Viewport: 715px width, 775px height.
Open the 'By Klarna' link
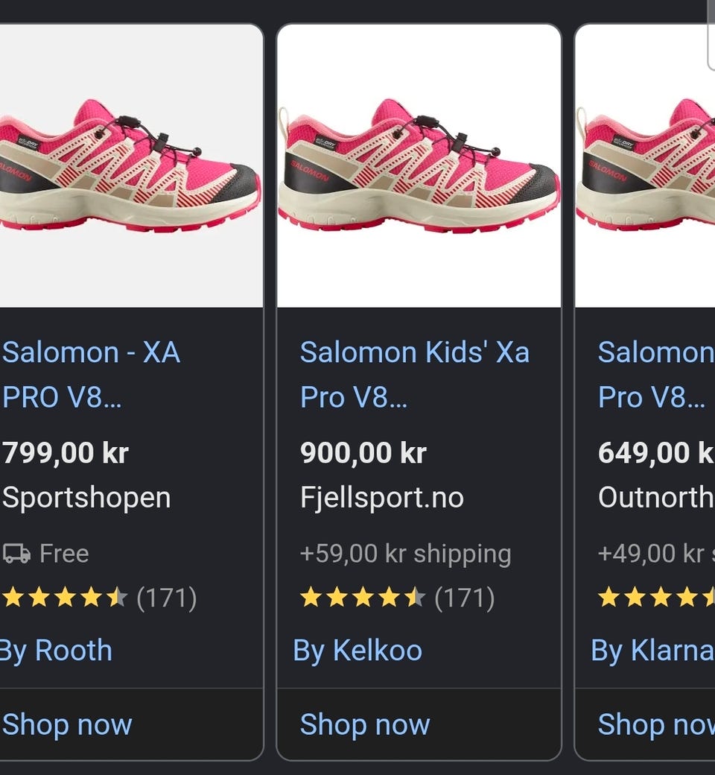click(652, 651)
